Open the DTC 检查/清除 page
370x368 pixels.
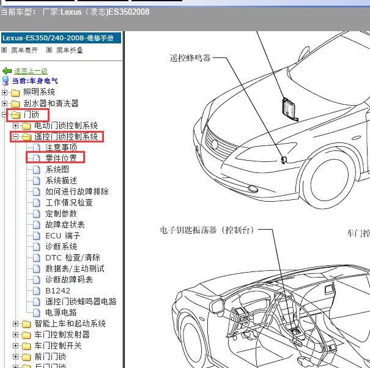(73, 257)
